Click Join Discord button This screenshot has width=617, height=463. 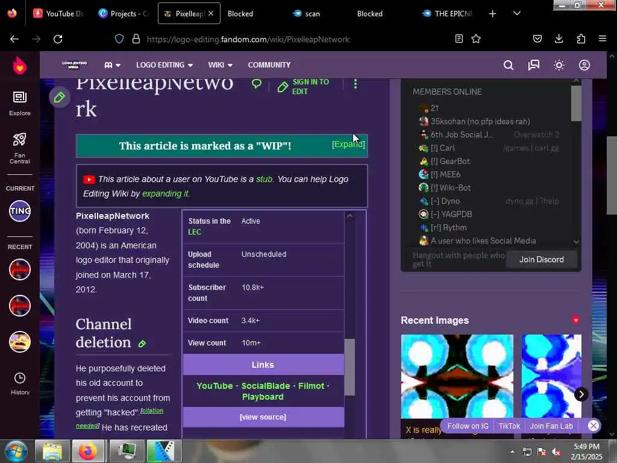(542, 259)
